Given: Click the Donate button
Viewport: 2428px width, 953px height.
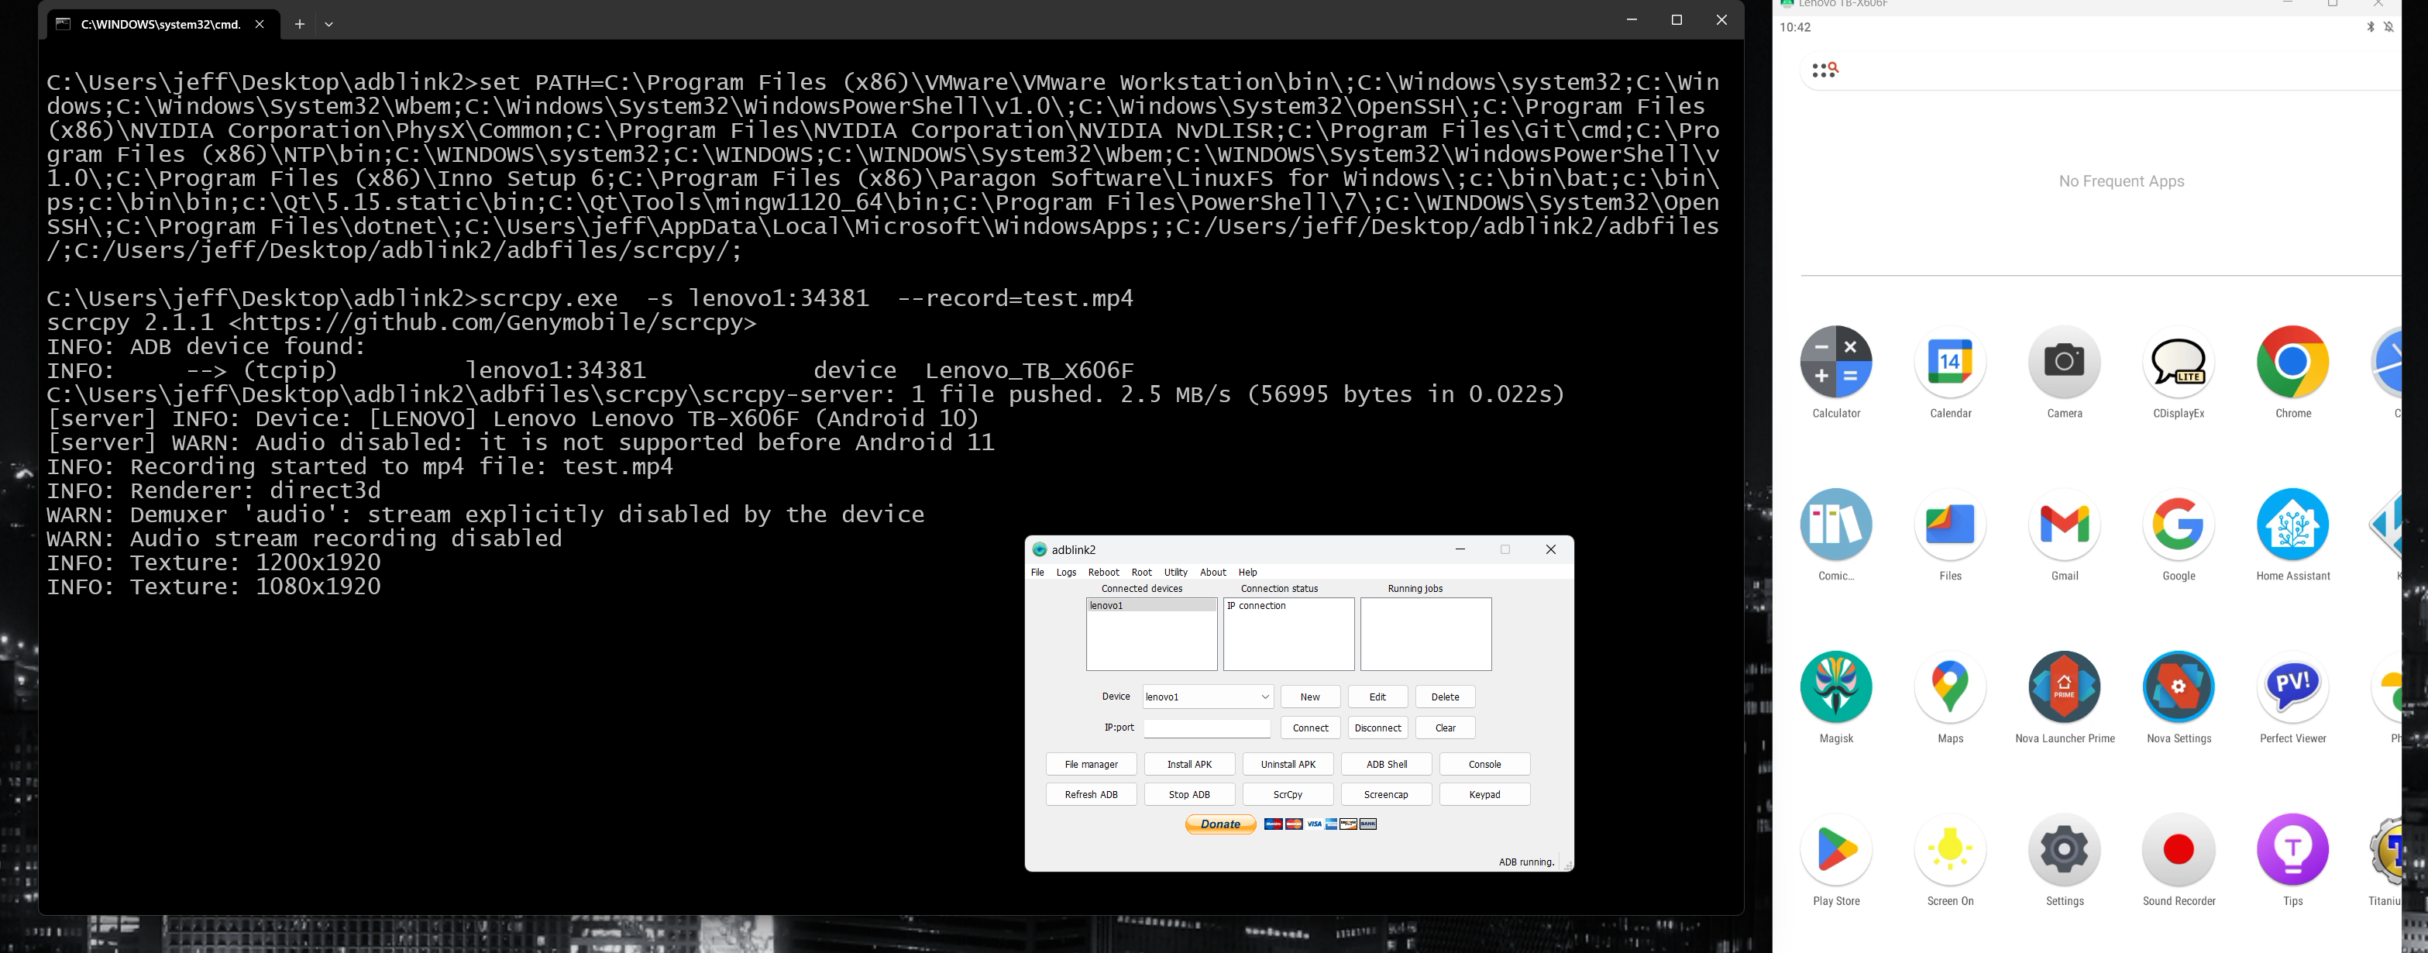Looking at the screenshot, I should (x=1221, y=824).
